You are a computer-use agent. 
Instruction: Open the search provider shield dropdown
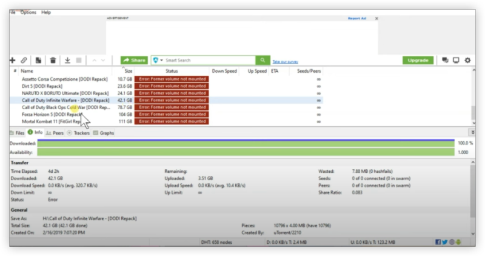158,60
